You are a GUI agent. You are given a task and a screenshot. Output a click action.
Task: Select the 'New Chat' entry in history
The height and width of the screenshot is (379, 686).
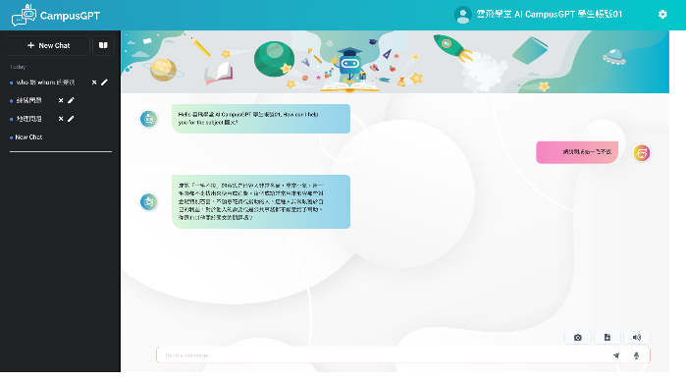click(x=28, y=137)
